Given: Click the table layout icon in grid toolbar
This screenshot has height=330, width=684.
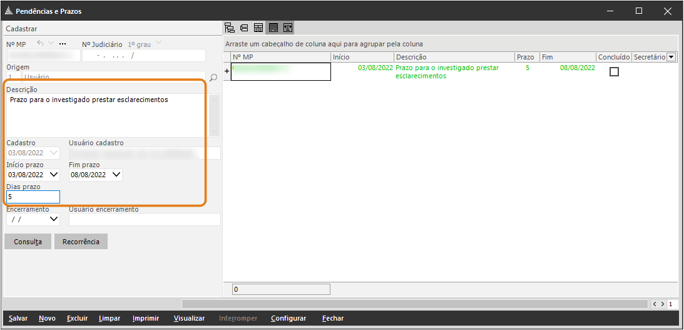Looking at the screenshot, I should [258, 28].
